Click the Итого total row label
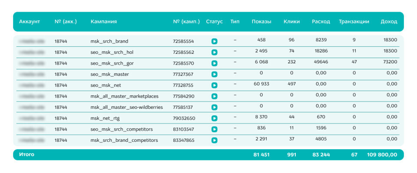417x173 pixels. click(26, 154)
